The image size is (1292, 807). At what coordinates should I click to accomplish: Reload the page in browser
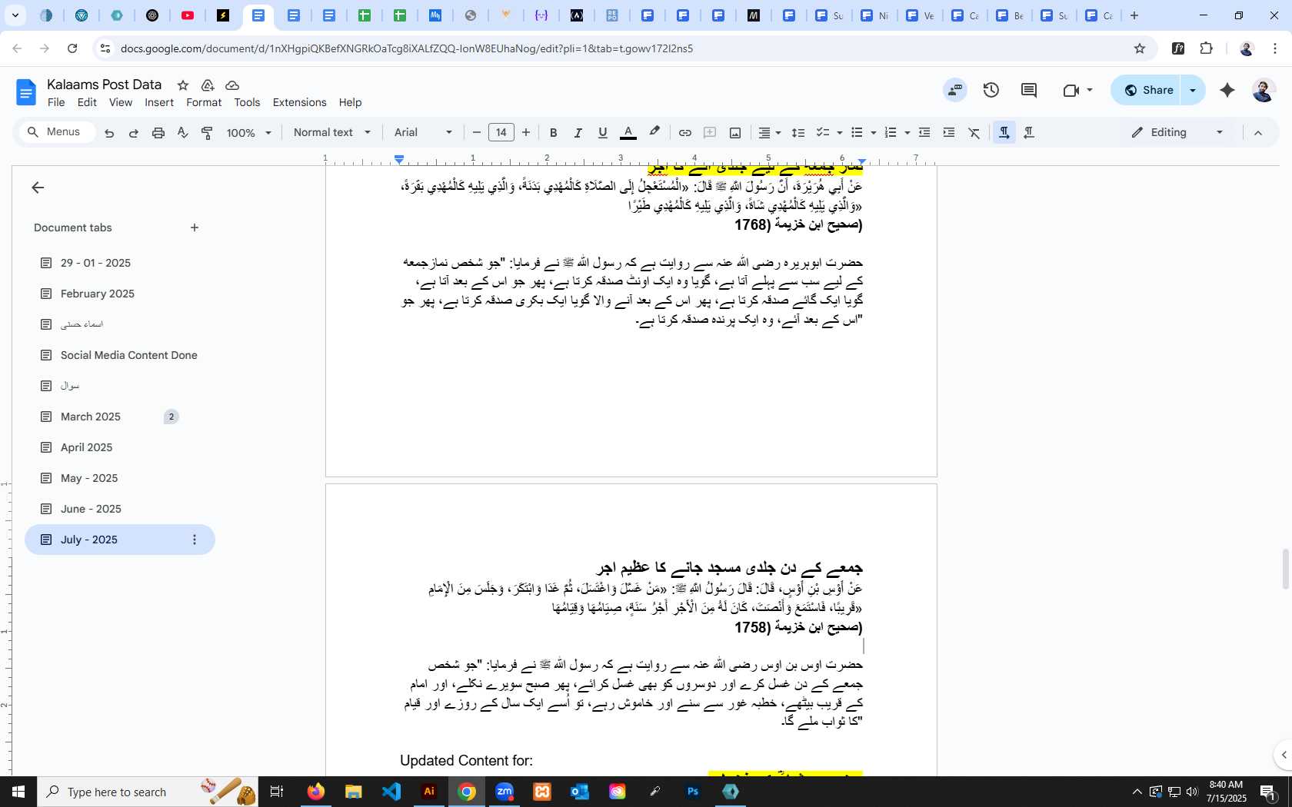click(x=72, y=48)
